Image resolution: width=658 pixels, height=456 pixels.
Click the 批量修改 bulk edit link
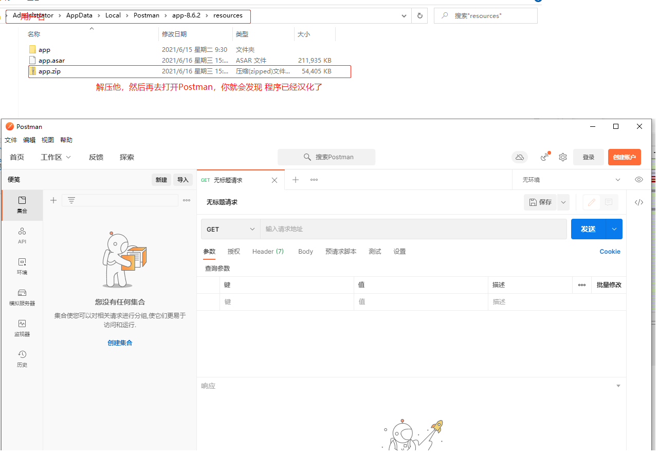click(x=609, y=285)
